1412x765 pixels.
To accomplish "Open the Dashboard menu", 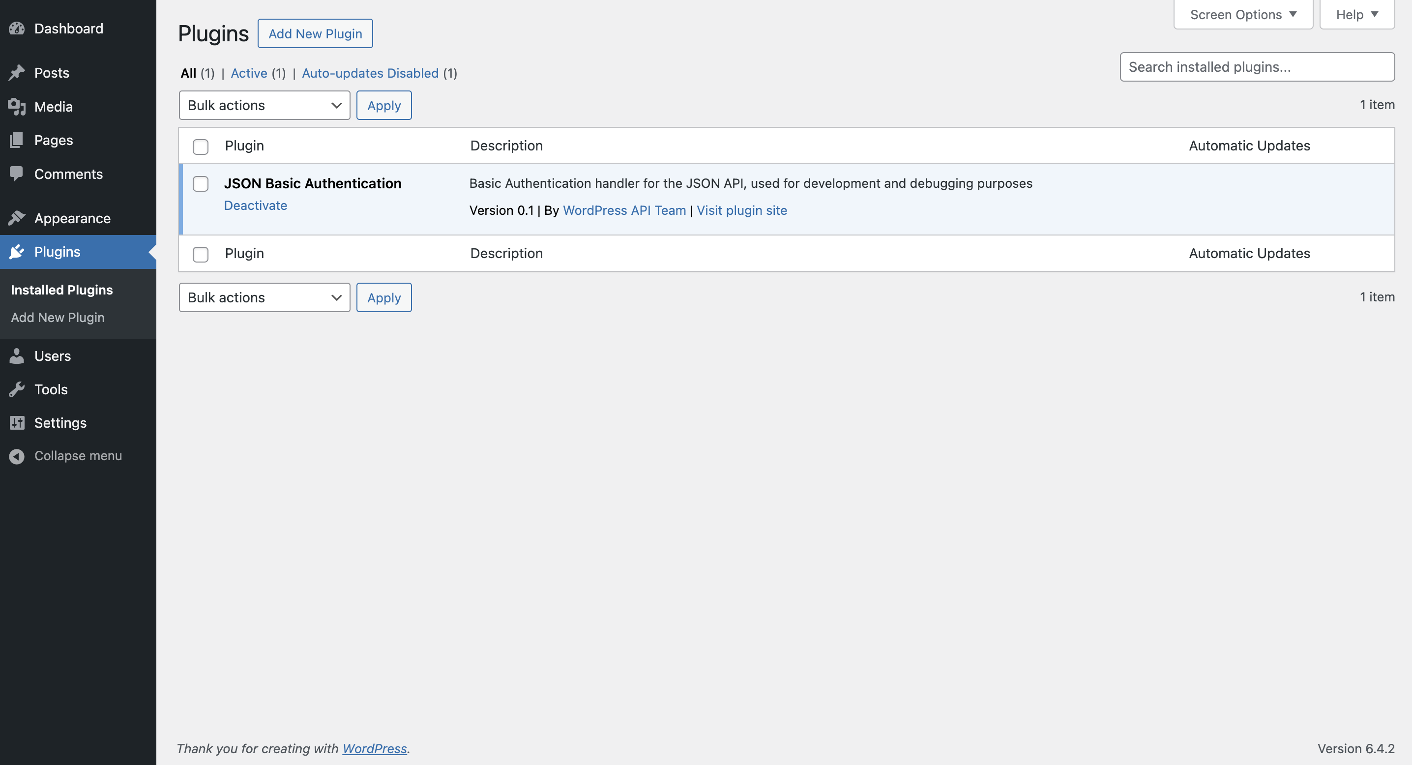I will [78, 29].
